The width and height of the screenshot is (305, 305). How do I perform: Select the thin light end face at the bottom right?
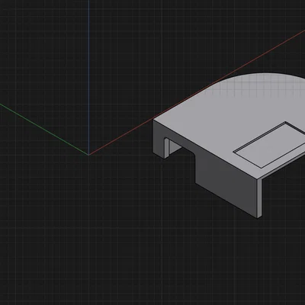[260, 197]
